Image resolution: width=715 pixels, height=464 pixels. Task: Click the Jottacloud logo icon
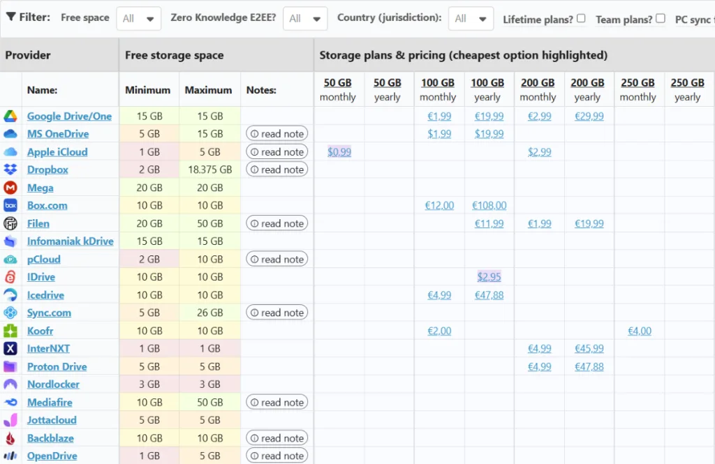[x=10, y=420]
